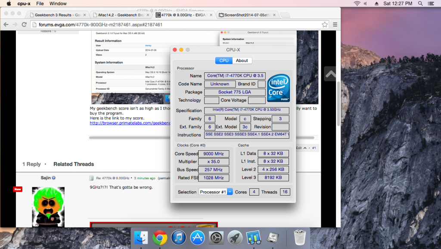Close the ScreenShot2014-07-05 tab
The height and width of the screenshot is (249, 441).
point(274,15)
